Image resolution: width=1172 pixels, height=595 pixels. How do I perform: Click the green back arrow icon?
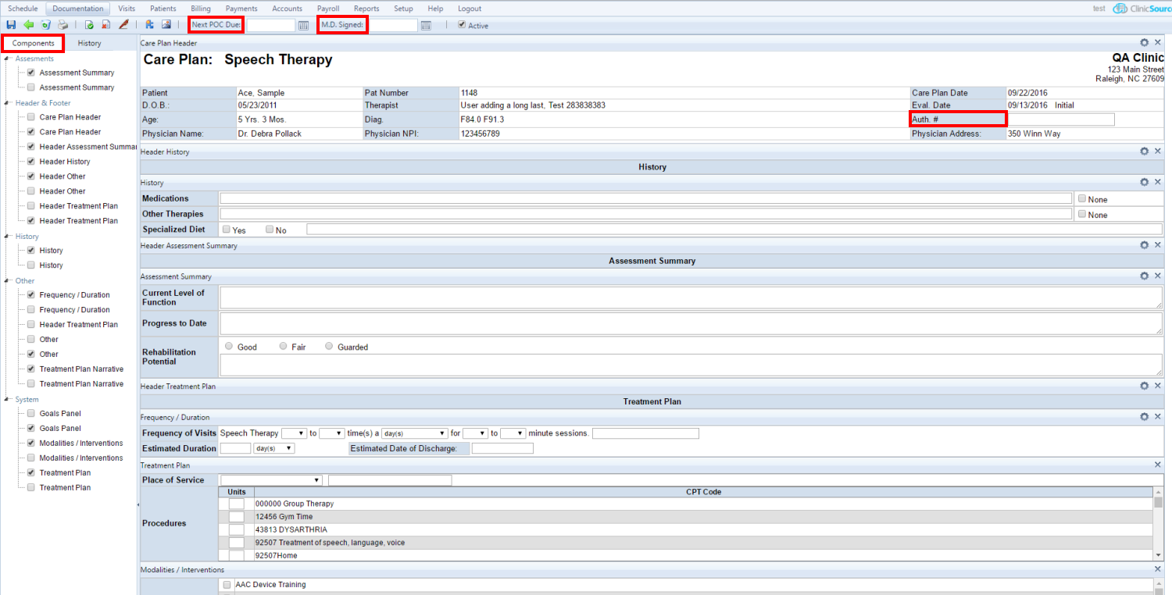(29, 25)
